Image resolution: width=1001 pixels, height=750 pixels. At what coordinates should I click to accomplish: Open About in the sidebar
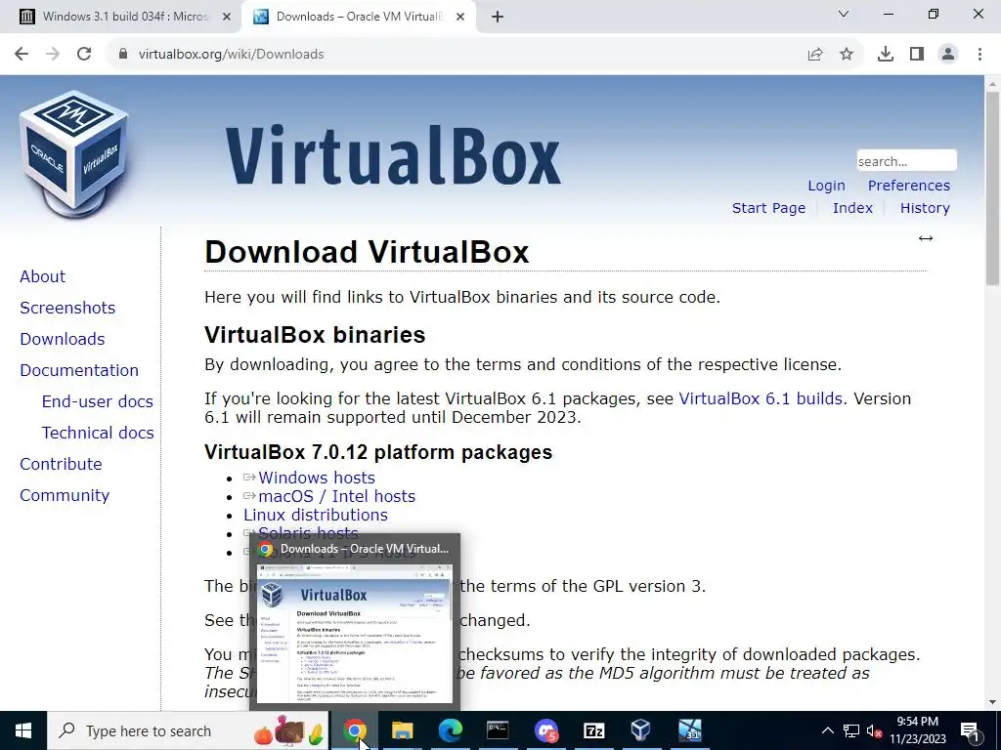[x=42, y=276]
